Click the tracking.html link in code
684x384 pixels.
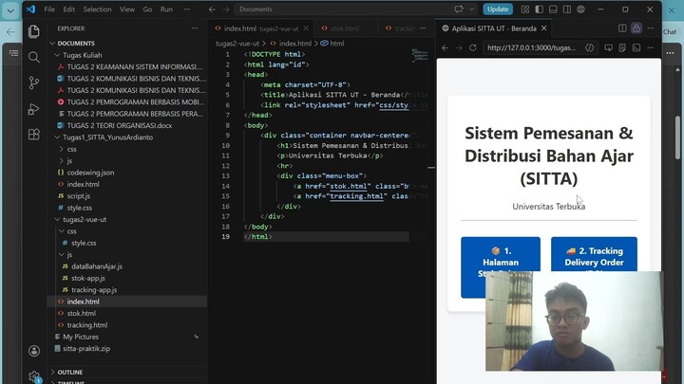(356, 196)
